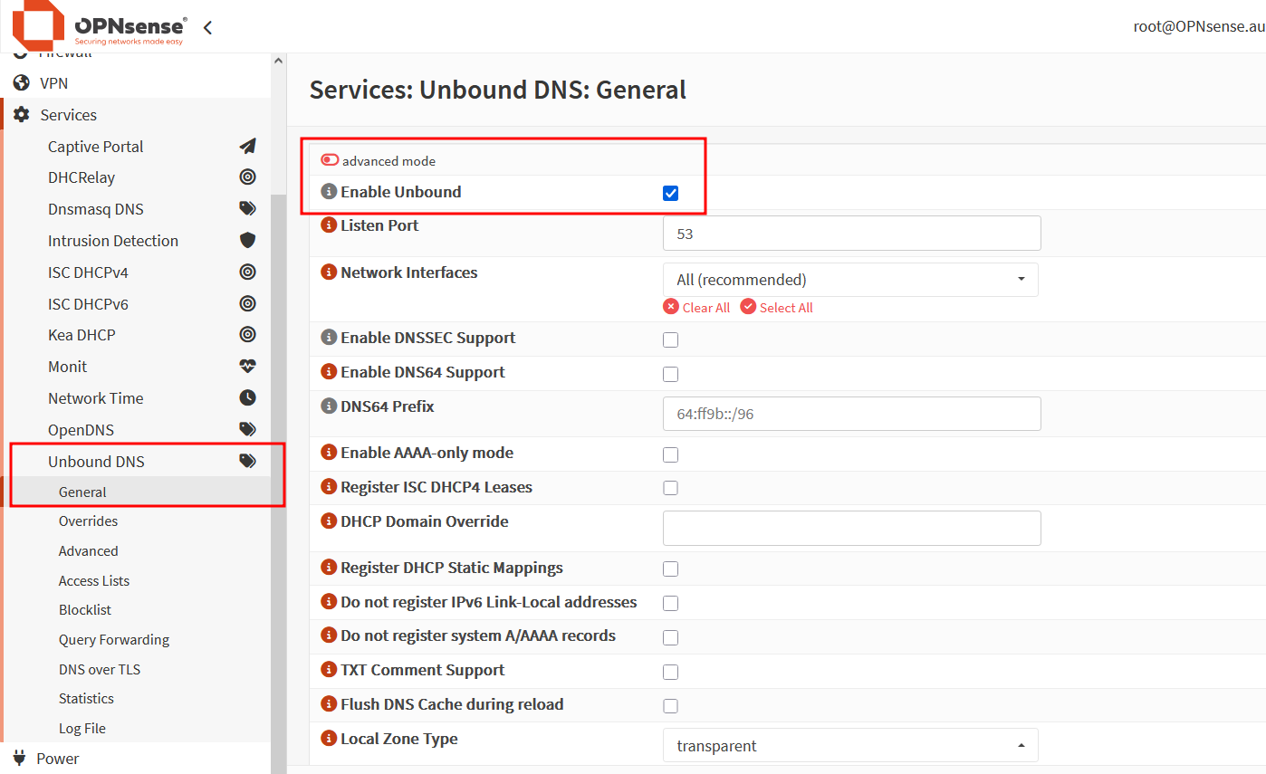Check Do not register IPv6 Link-Local addresses
This screenshot has width=1266, height=774.
[x=671, y=604]
